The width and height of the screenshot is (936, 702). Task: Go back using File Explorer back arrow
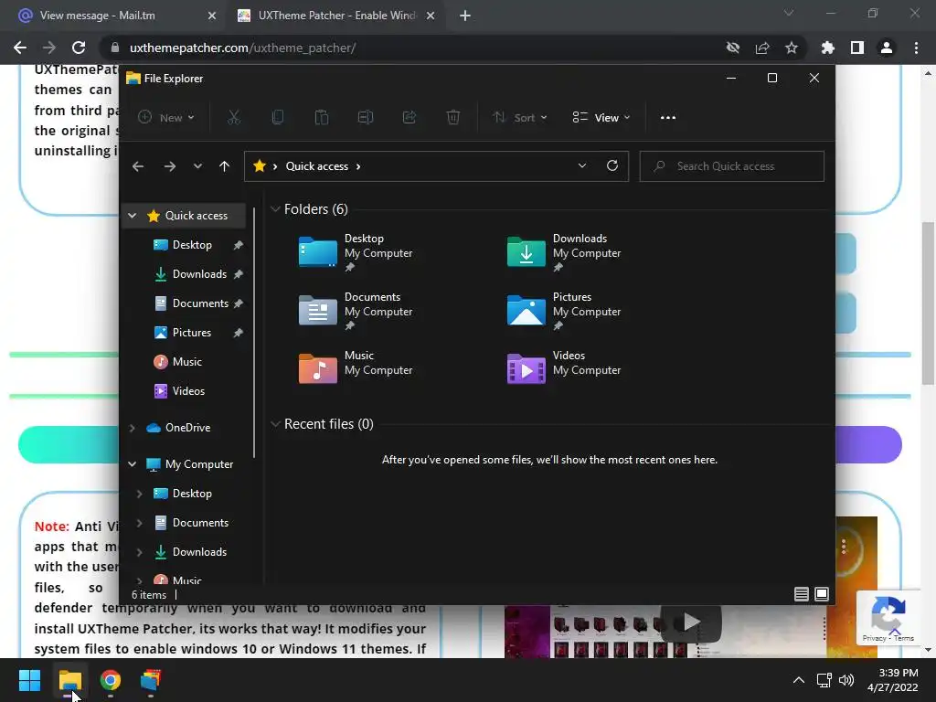tap(138, 166)
